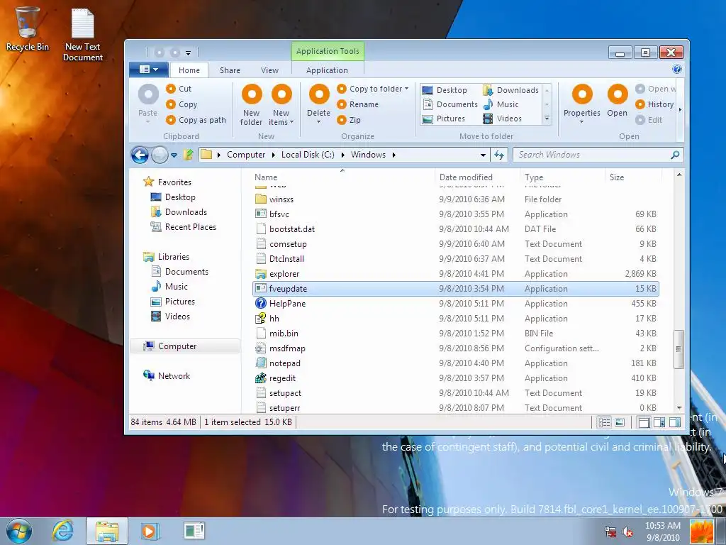This screenshot has width=726, height=545.
Task: Open the Properties dropdown arrow
Action: [x=582, y=122]
